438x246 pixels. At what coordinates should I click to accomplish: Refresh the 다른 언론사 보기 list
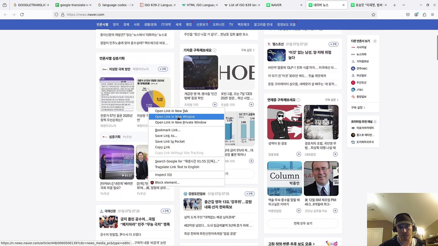click(x=375, y=41)
